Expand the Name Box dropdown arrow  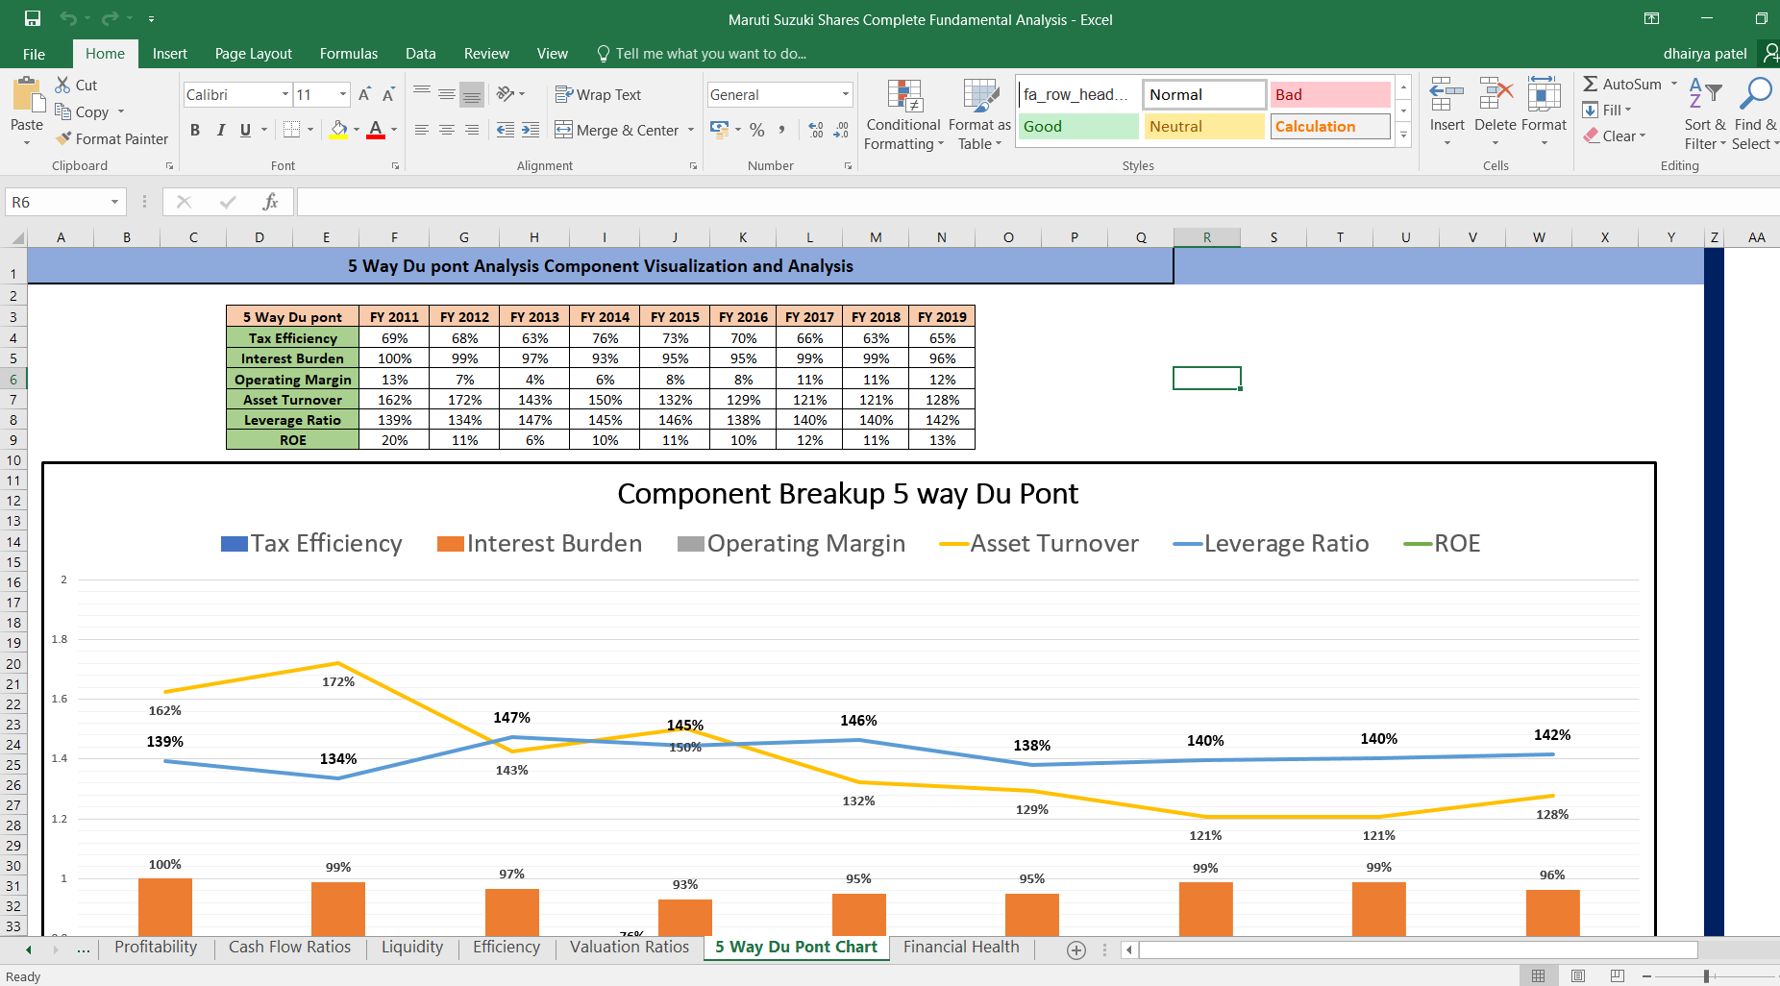pyautogui.click(x=114, y=202)
